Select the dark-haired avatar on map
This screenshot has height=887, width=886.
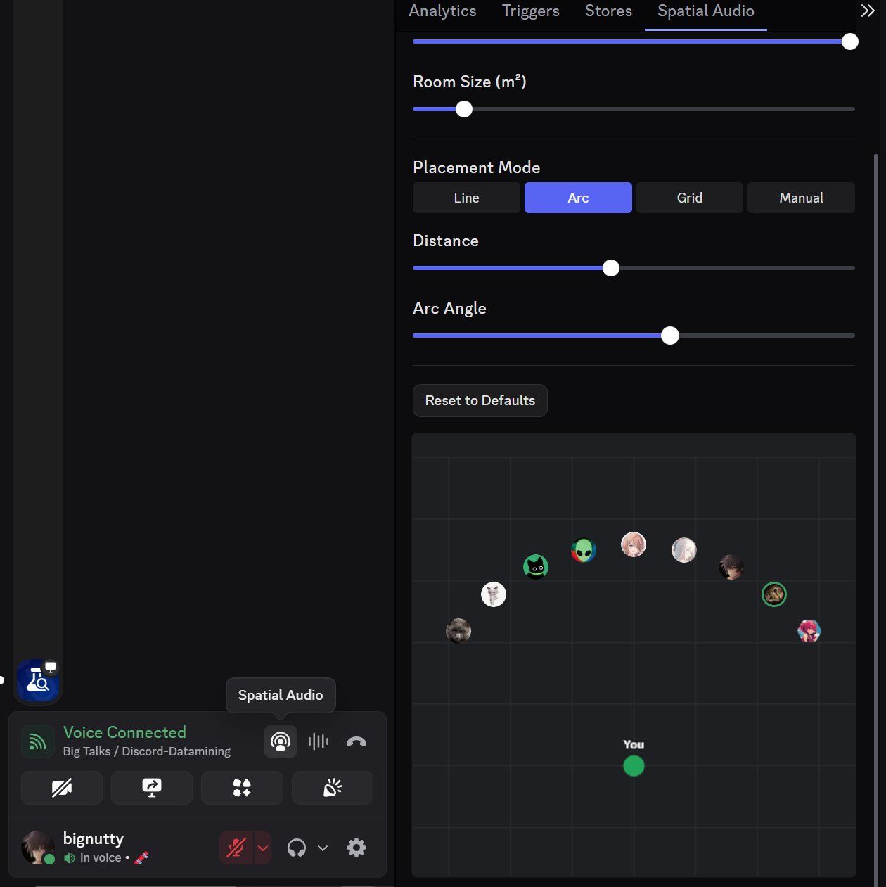point(731,566)
